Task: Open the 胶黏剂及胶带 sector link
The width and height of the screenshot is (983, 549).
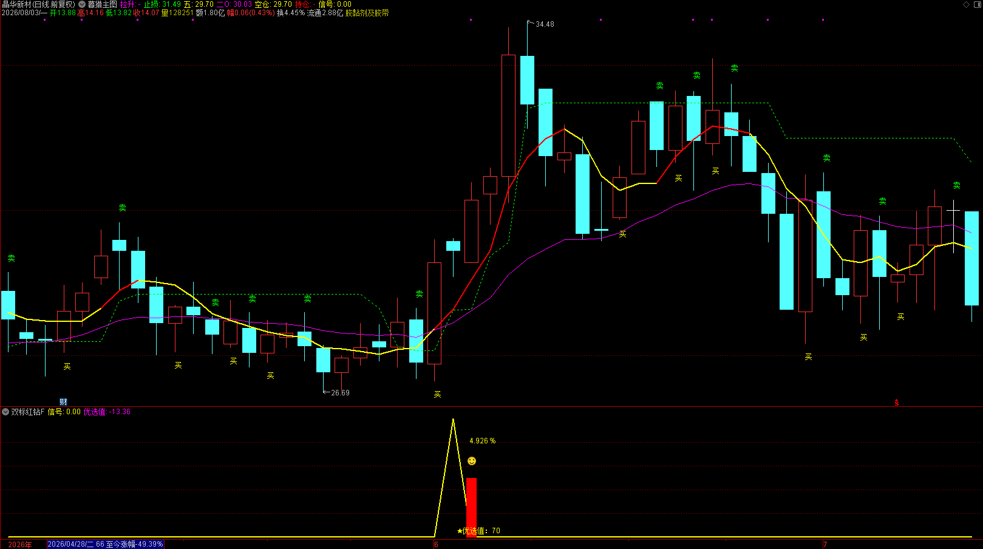Action: point(367,13)
